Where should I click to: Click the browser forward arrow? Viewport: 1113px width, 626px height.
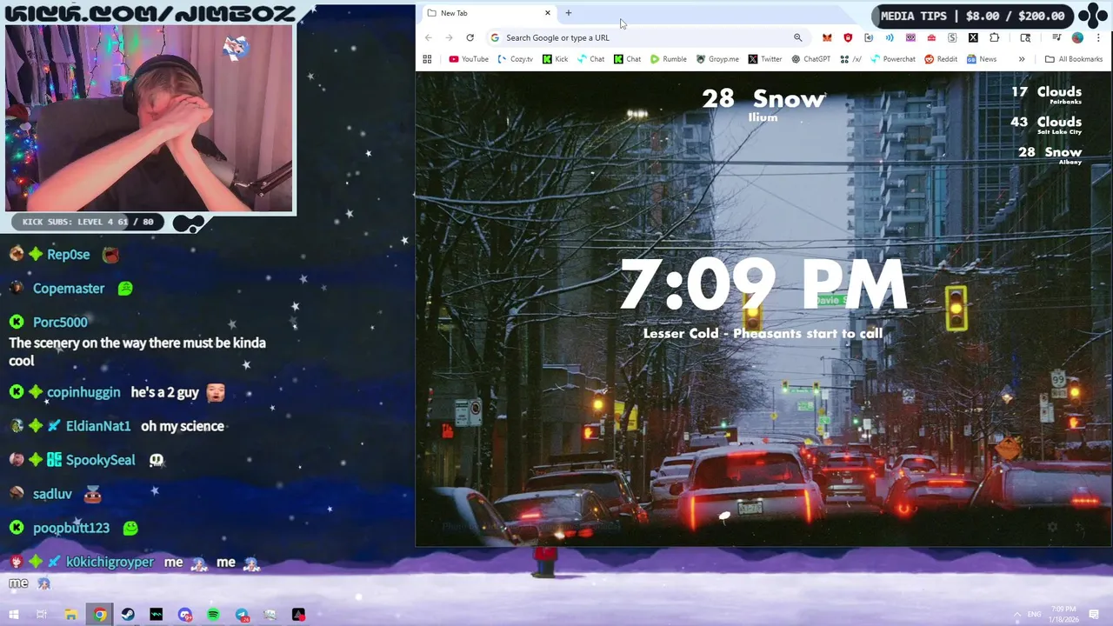click(x=449, y=37)
